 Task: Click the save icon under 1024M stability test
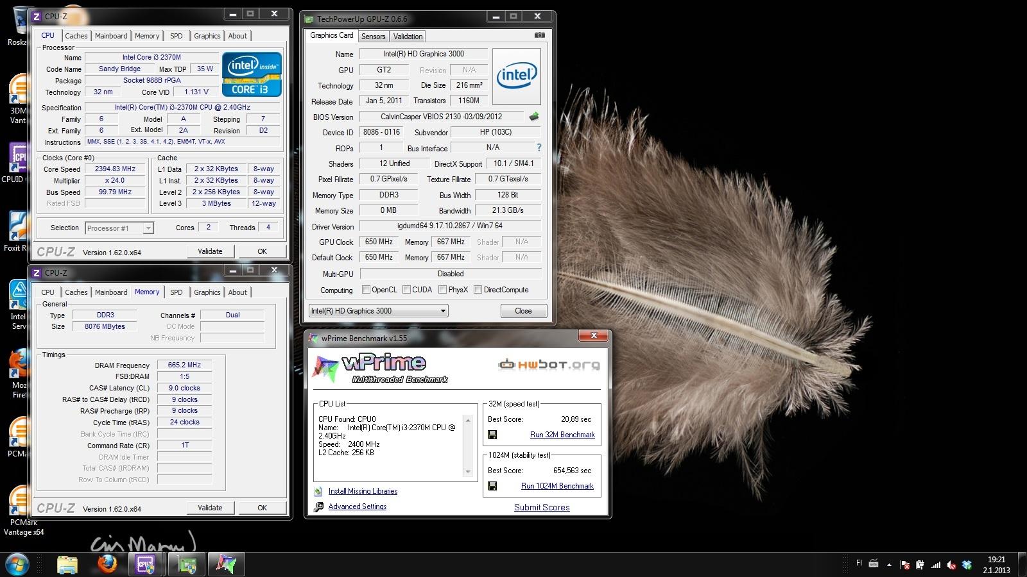click(492, 486)
